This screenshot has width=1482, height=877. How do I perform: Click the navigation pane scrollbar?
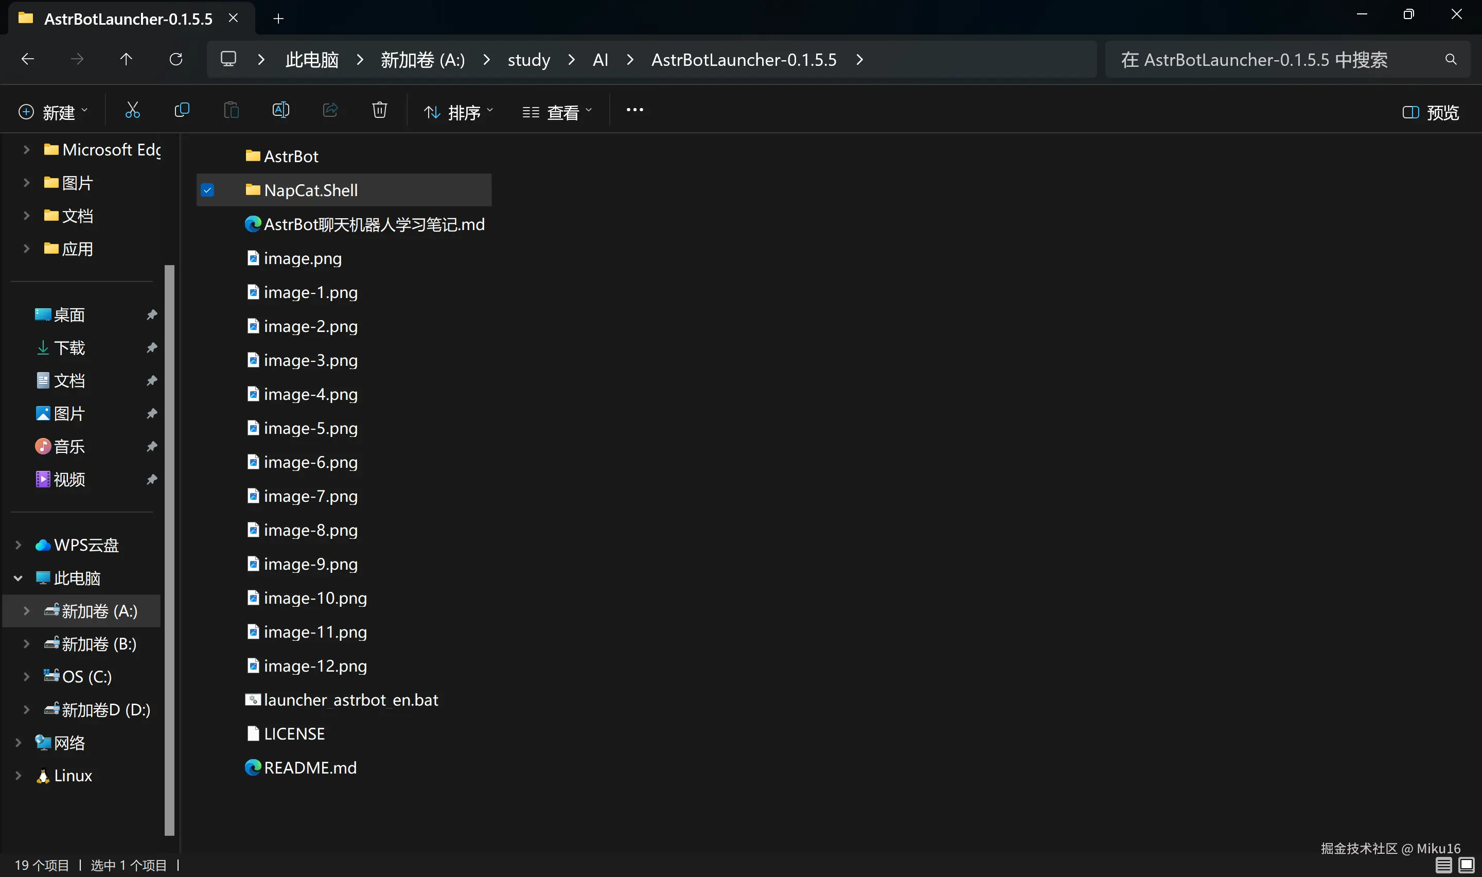click(169, 550)
